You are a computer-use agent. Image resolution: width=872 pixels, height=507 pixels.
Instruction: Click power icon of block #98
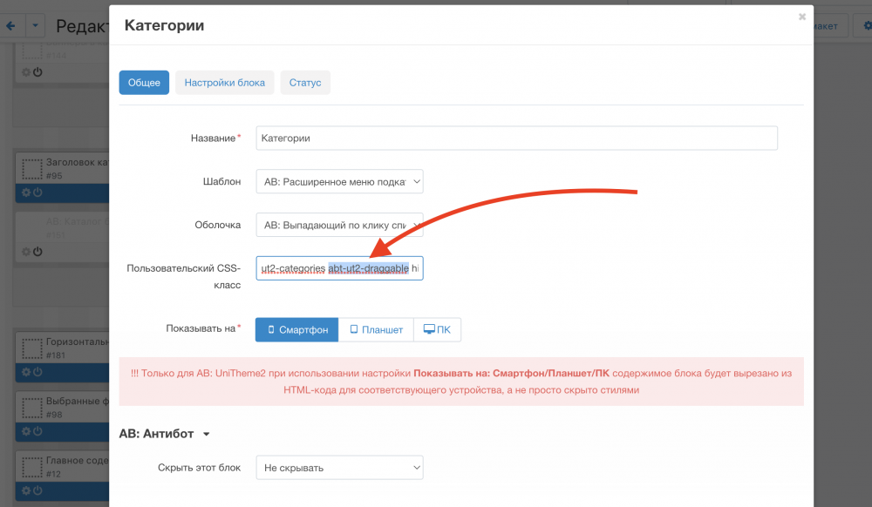point(37,432)
